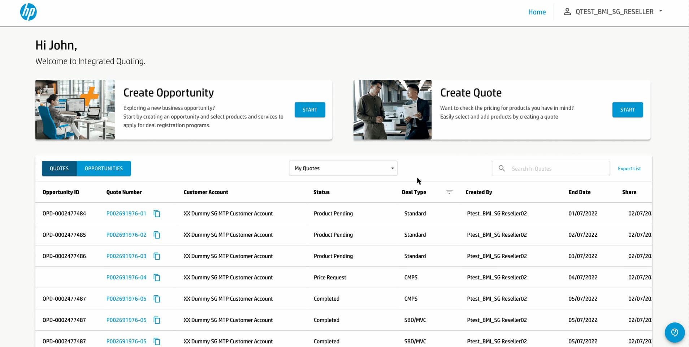689x347 pixels.
Task: Open the Deal Type filter icon
Action: coord(449,192)
